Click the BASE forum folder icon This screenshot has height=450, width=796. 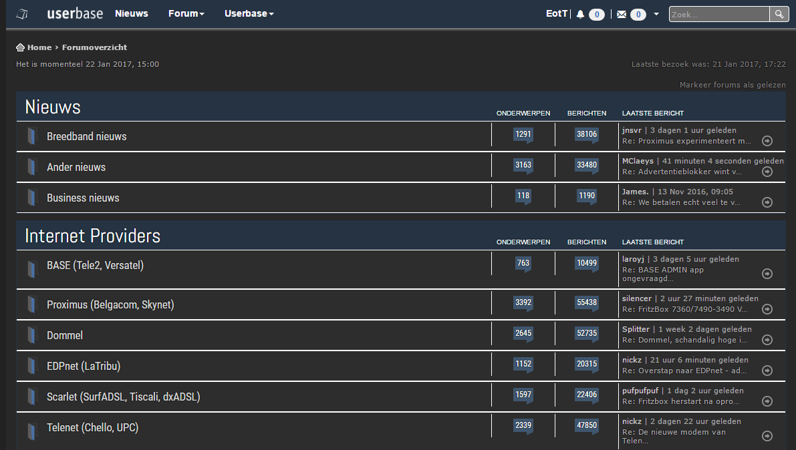31,269
